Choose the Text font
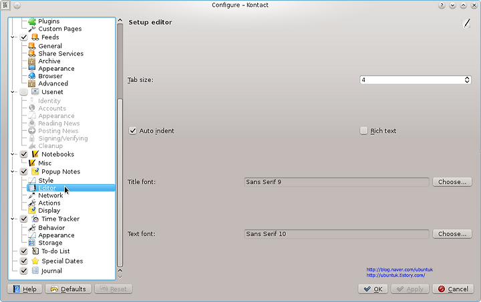Viewport: 481px width, 302px height. click(x=452, y=234)
